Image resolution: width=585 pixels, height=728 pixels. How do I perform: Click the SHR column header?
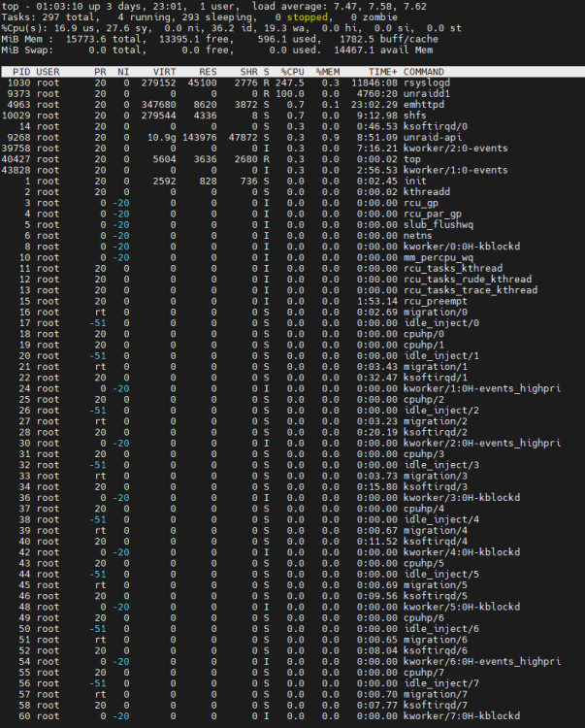tap(248, 72)
